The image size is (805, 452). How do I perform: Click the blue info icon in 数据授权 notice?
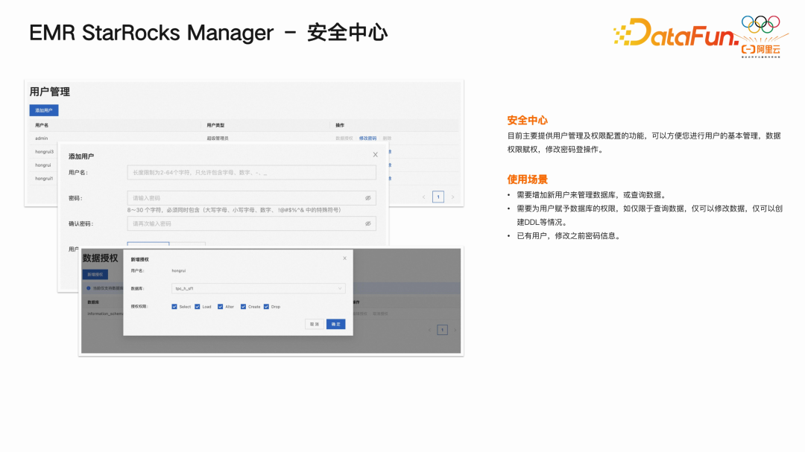tap(89, 288)
